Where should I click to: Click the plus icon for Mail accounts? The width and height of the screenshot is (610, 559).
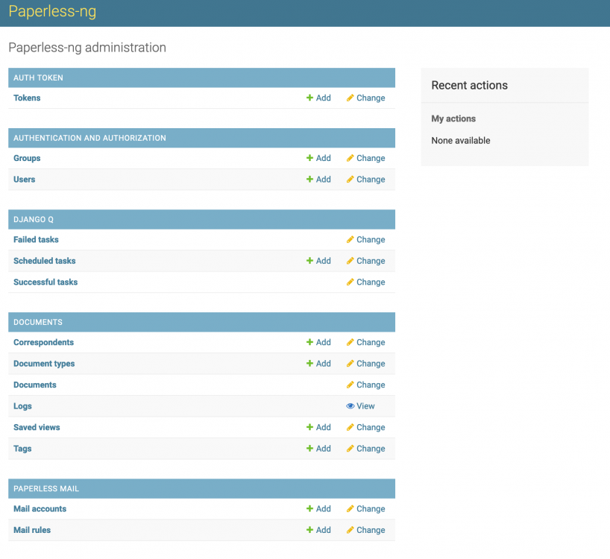coord(309,508)
